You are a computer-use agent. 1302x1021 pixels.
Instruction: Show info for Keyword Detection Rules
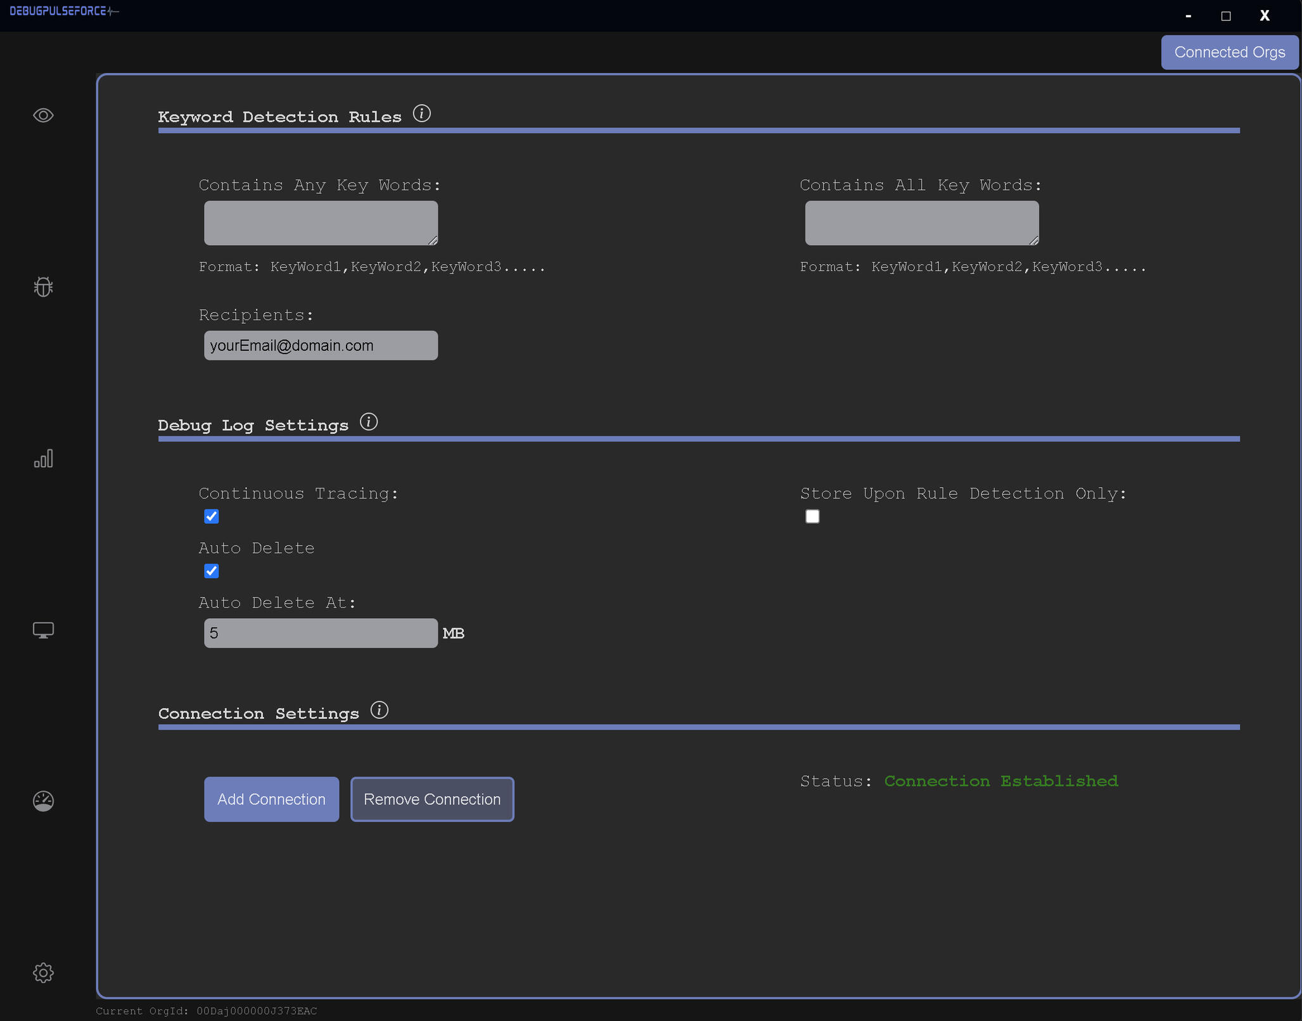pos(421,113)
